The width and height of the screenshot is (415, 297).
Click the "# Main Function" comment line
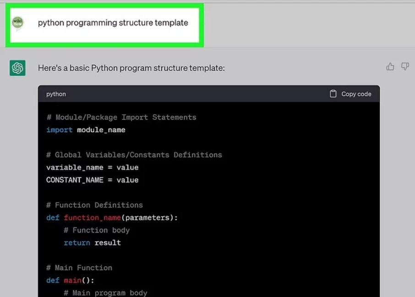pyautogui.click(x=79, y=268)
